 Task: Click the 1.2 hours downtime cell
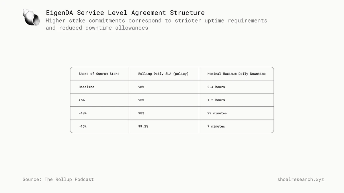(x=216, y=100)
